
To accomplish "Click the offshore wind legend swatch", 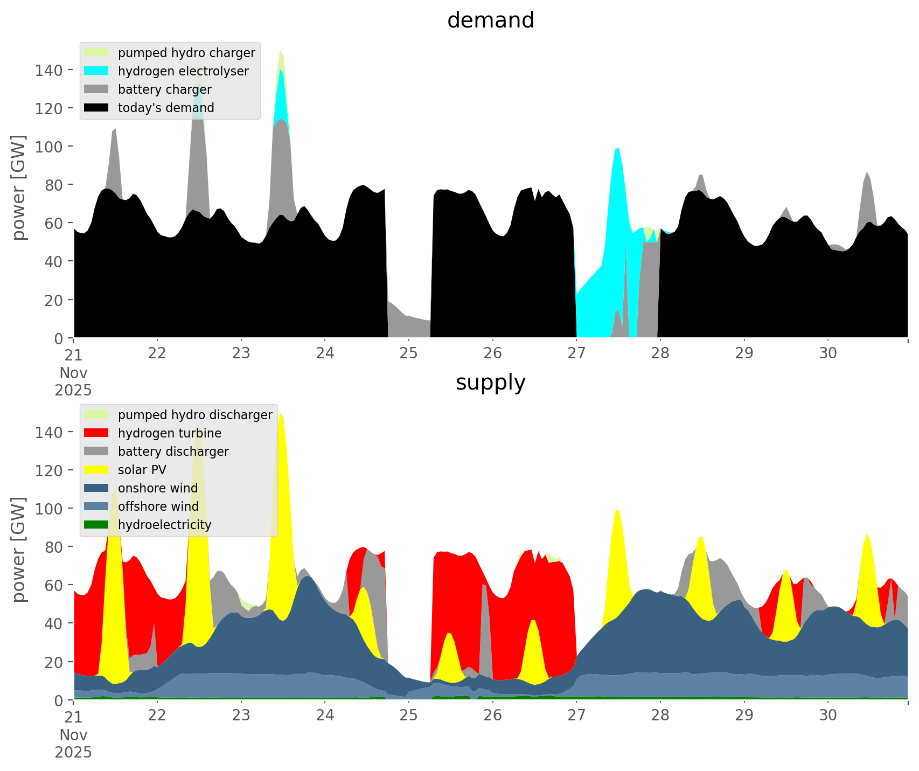I will click(96, 506).
